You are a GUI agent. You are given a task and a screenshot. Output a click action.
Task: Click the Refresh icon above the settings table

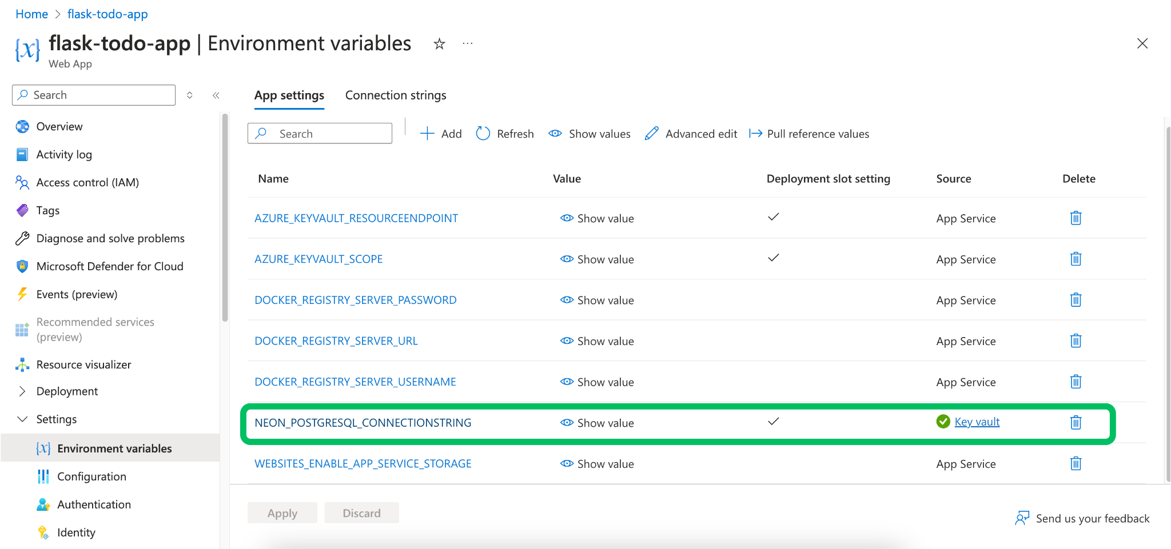click(483, 133)
